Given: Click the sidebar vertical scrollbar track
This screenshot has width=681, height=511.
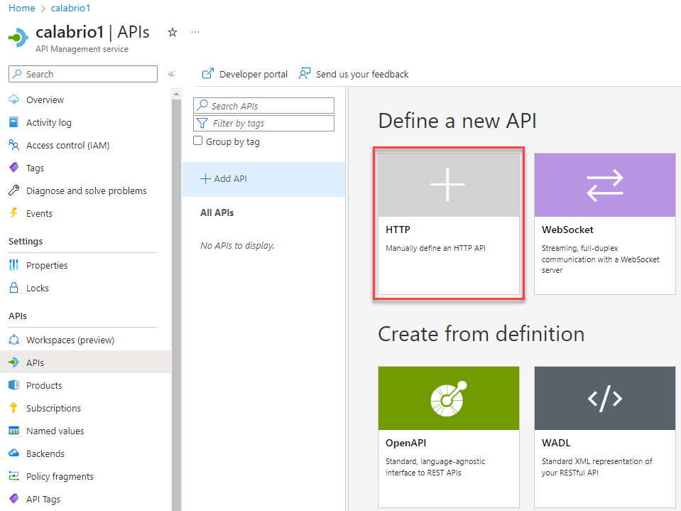Looking at the screenshot, I should pos(176,304).
